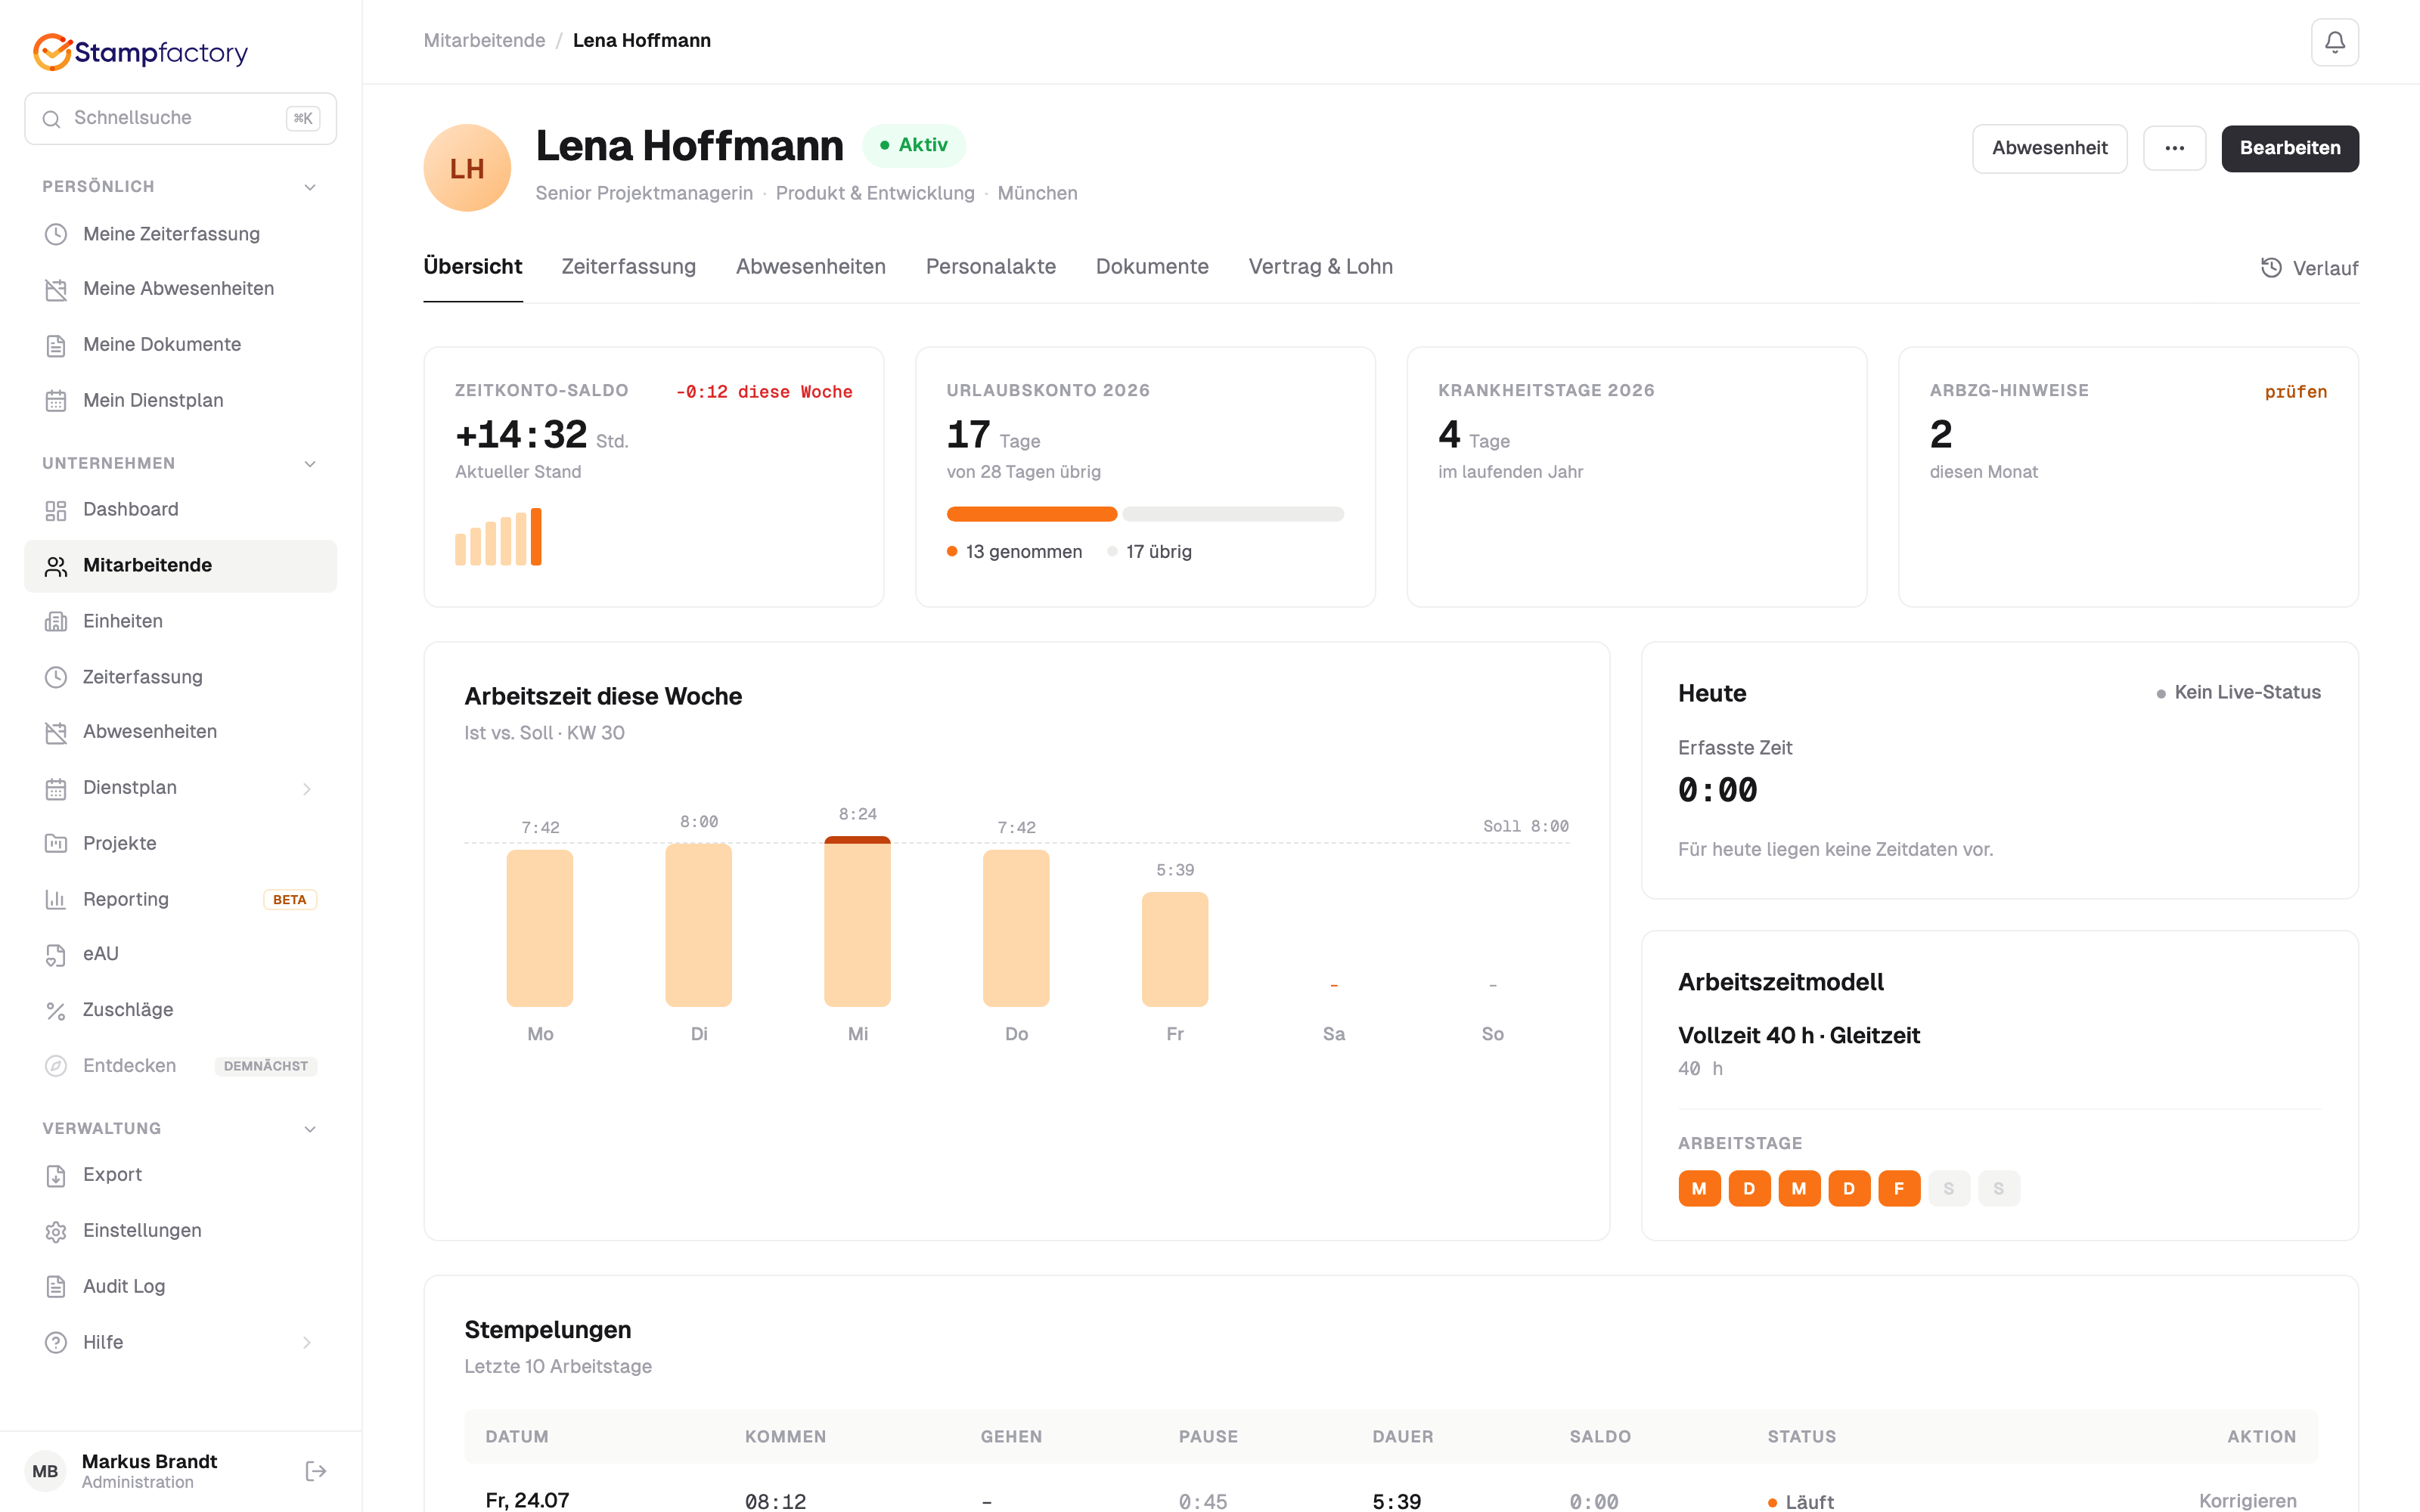
Task: Open notifications bell icon
Action: coord(2334,42)
